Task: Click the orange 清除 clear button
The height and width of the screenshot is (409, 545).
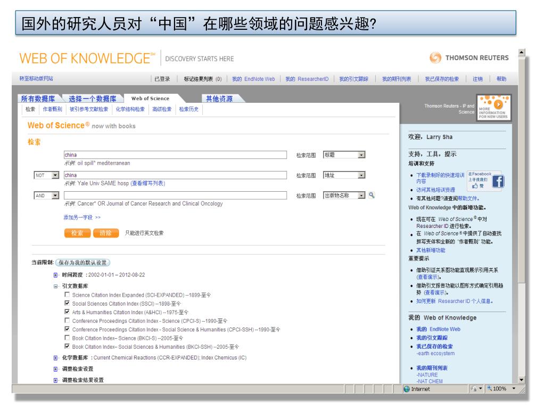Action: tap(106, 233)
